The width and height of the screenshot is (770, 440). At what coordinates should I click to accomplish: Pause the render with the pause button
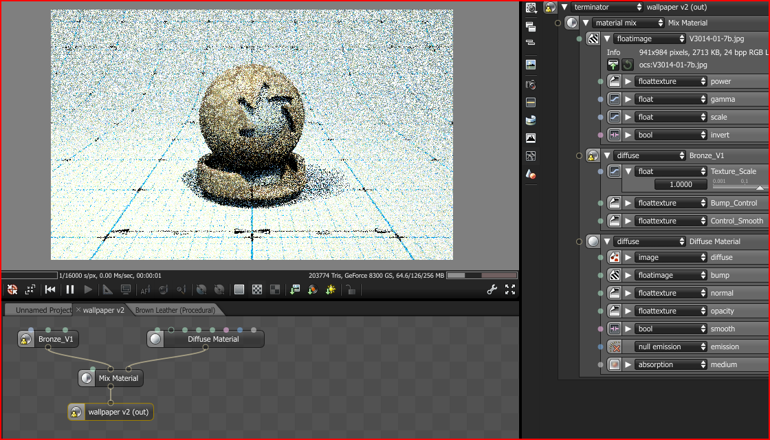tap(69, 289)
